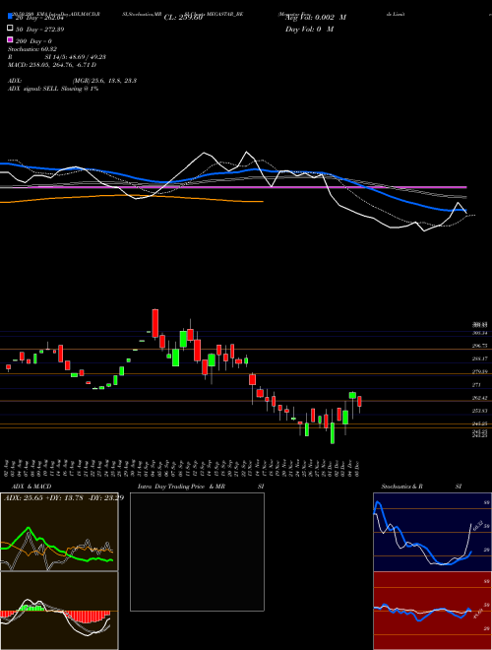Viewport: 492px width, 650px height.
Task: Open the red RSI chart panel
Action: click(432, 611)
